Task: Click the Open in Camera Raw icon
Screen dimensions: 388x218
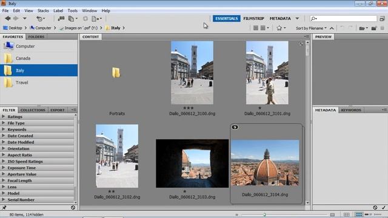Action: pos(85,19)
